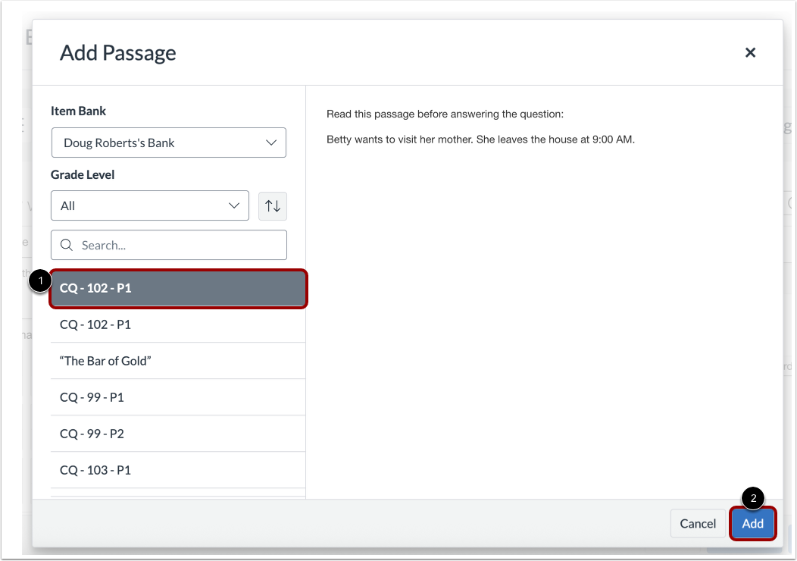Viewport: 797px width, 561px height.
Task: Click the X to close the Add Passage dialog
Action: pyautogui.click(x=750, y=52)
